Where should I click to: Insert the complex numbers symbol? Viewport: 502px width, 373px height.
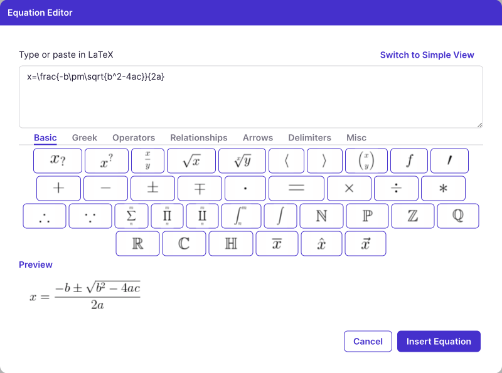click(x=184, y=243)
